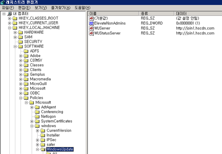This screenshot has width=222, height=154.
Task: Select the Clients key label
Action: [x=35, y=70]
